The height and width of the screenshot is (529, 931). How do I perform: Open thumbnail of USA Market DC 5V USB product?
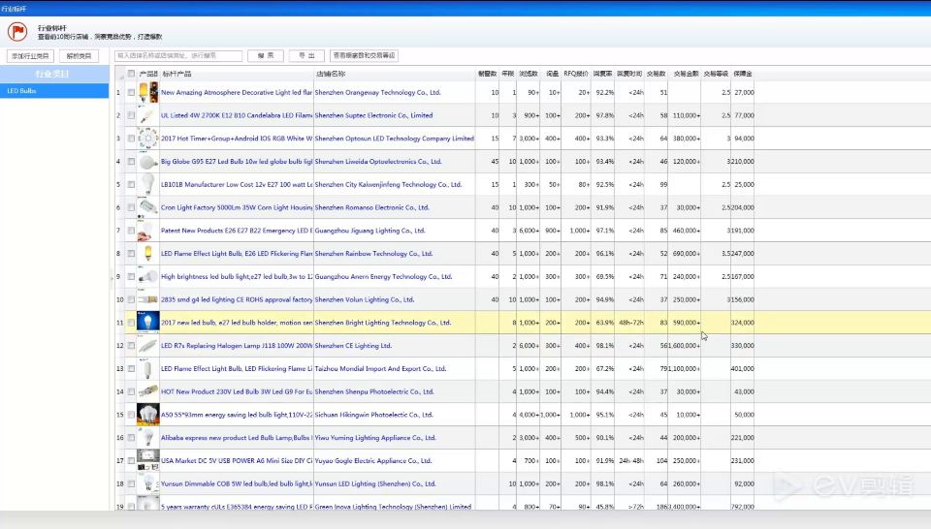147,461
